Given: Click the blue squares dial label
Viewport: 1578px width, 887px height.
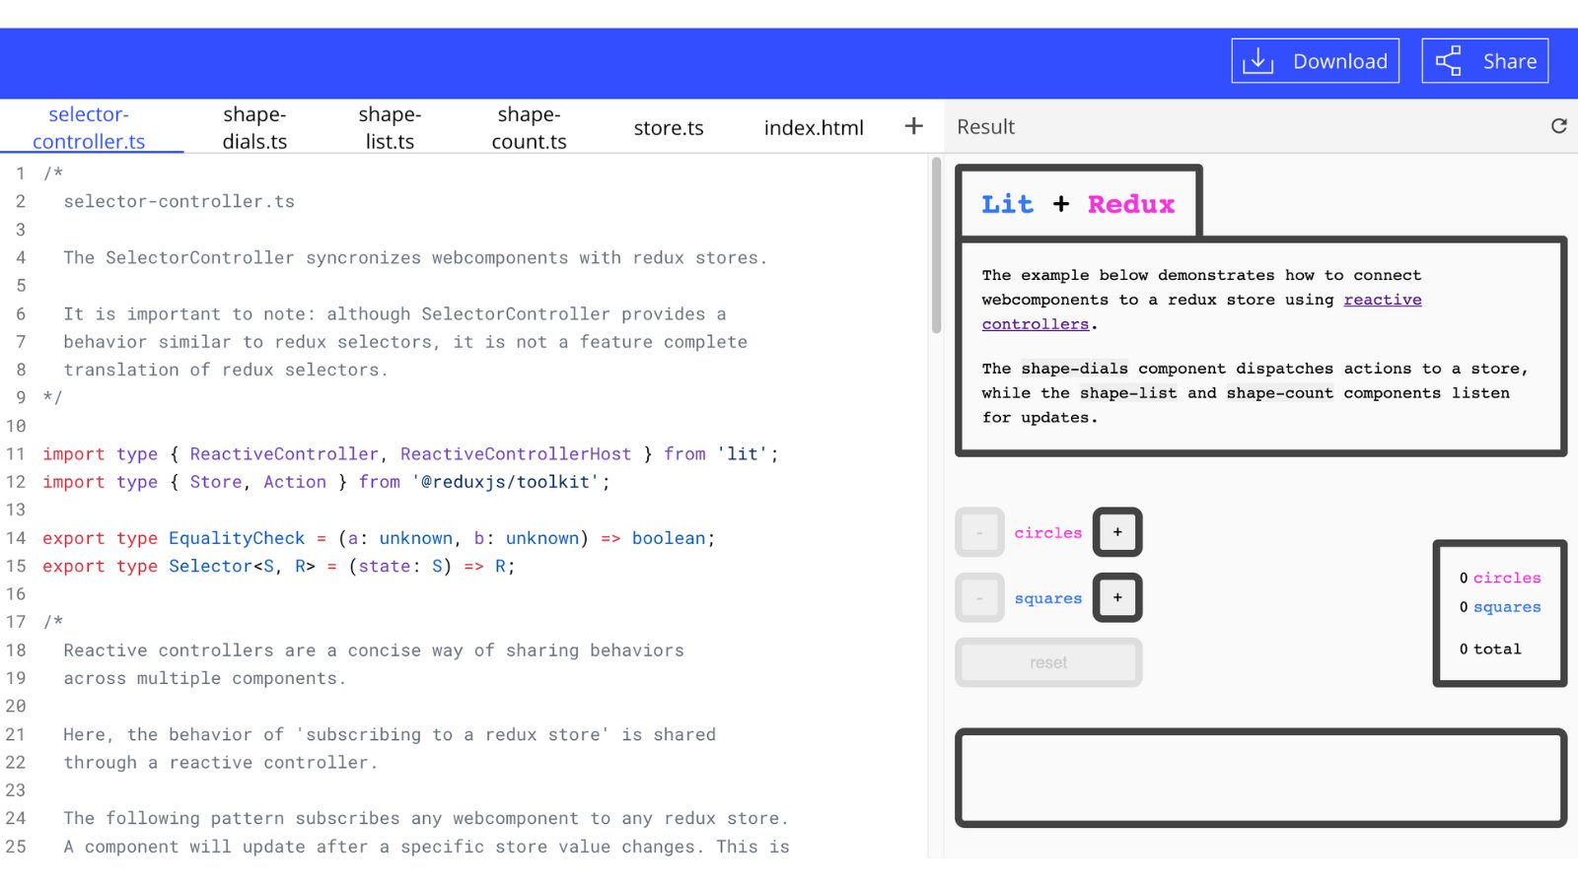Looking at the screenshot, I should point(1048,598).
